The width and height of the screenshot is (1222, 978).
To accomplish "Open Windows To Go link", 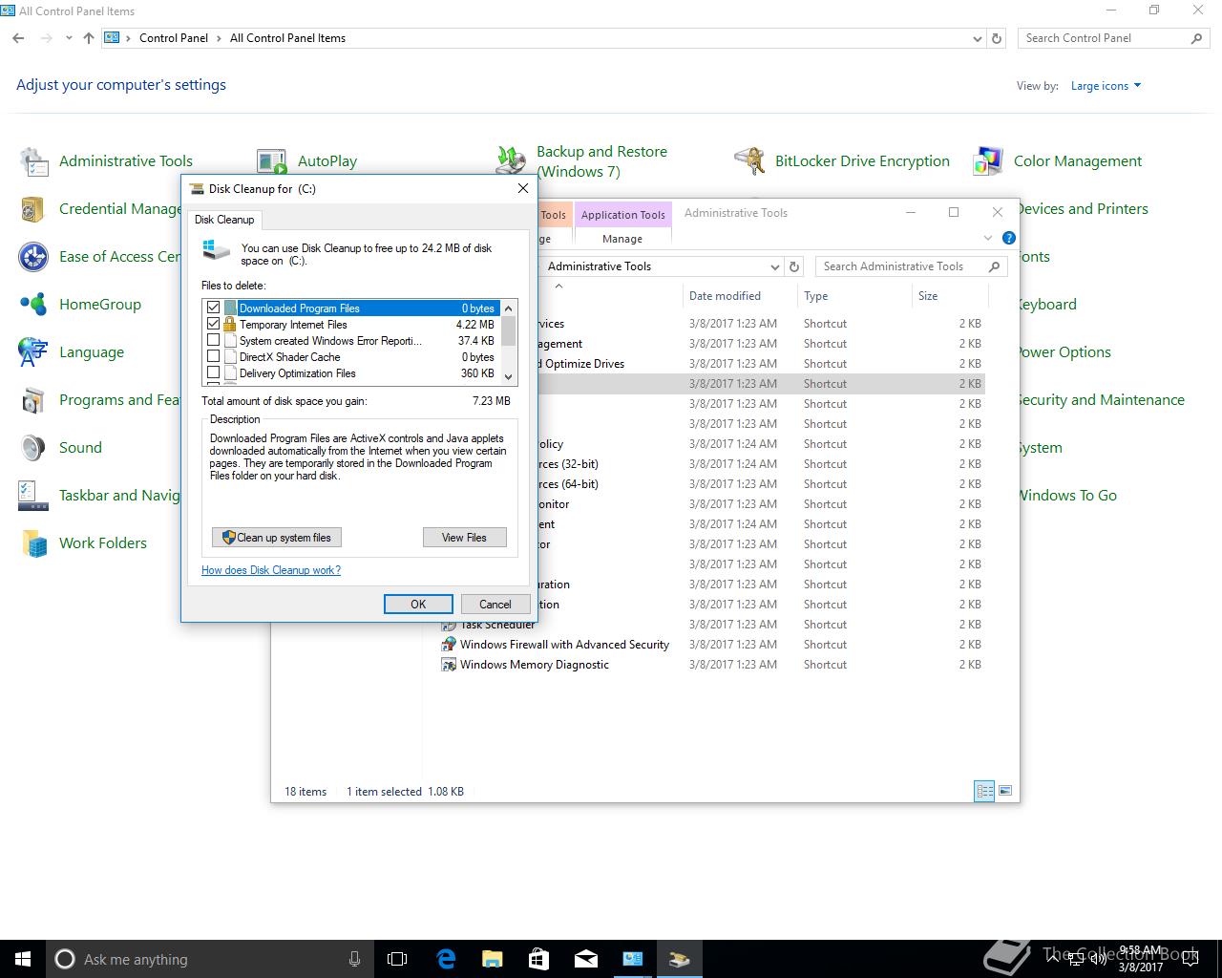I will tap(1067, 496).
